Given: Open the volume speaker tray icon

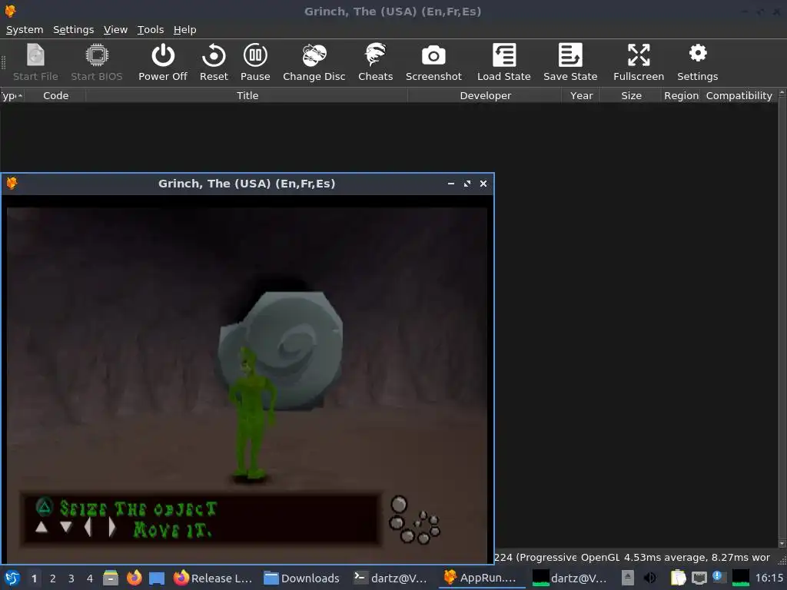Looking at the screenshot, I should (649, 578).
